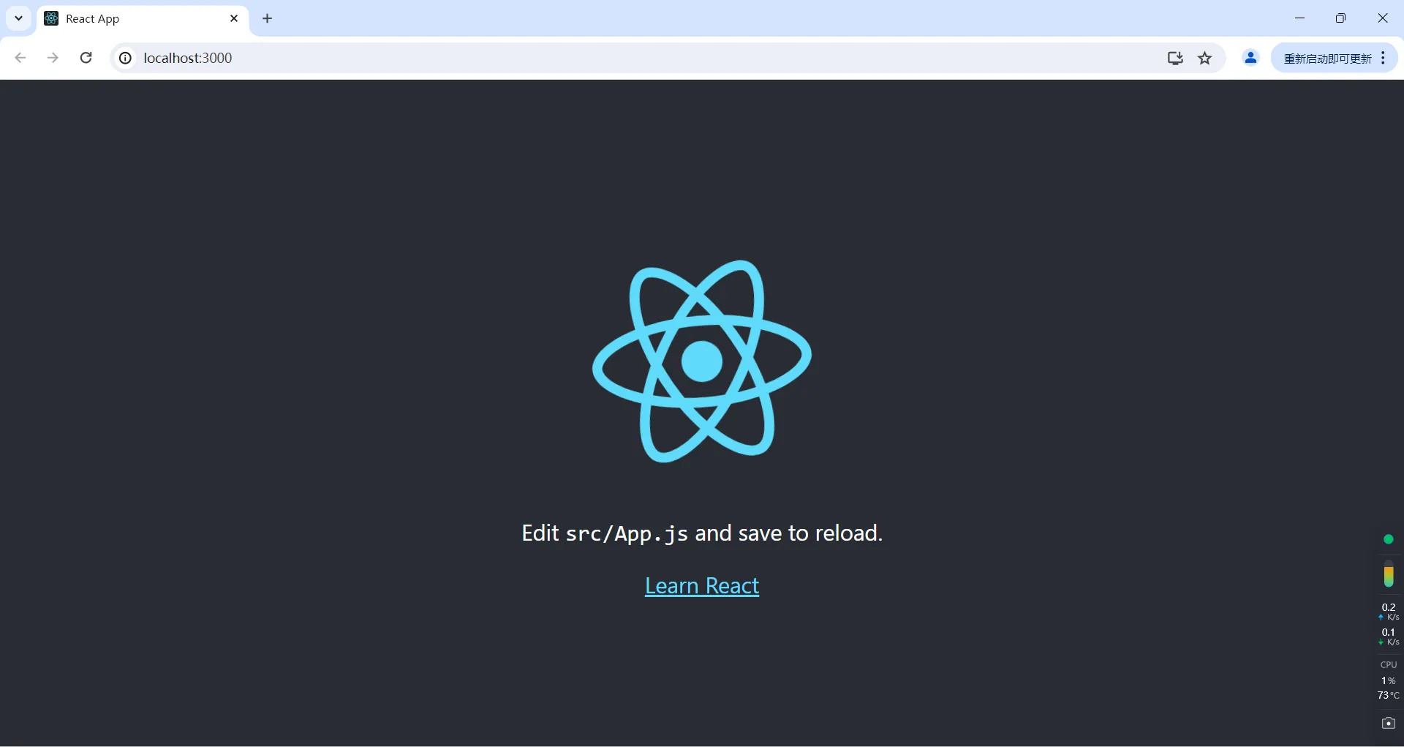Viewport: 1404px width, 747px height.
Task: Click the screenshot camera icon in the monitor widget
Action: [x=1388, y=724]
